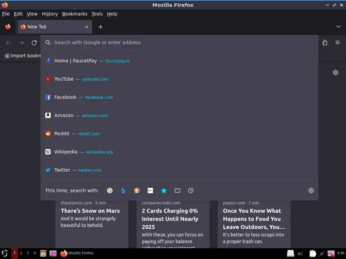Switch to workspace 2 in taskbar
This screenshot has width=346, height=259.
click(x=21, y=253)
